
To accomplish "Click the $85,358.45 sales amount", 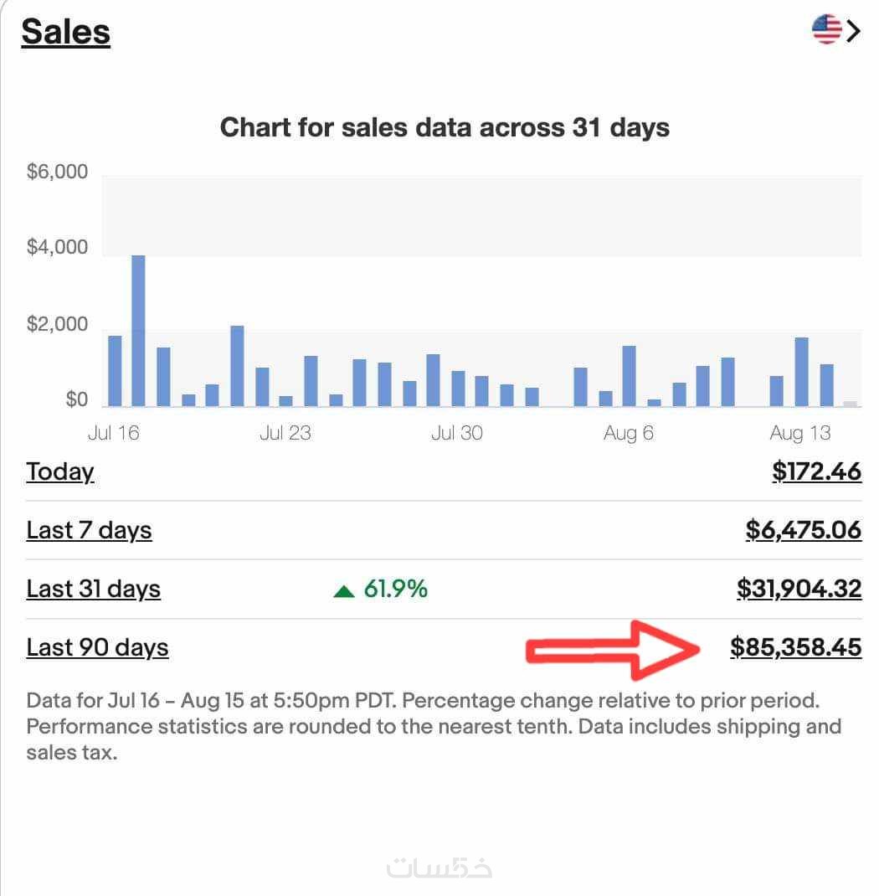I will tap(795, 647).
